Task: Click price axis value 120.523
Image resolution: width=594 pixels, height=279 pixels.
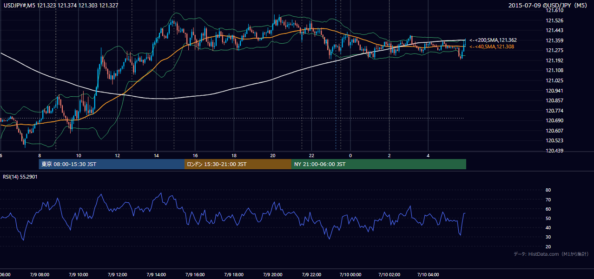Action: [554, 140]
